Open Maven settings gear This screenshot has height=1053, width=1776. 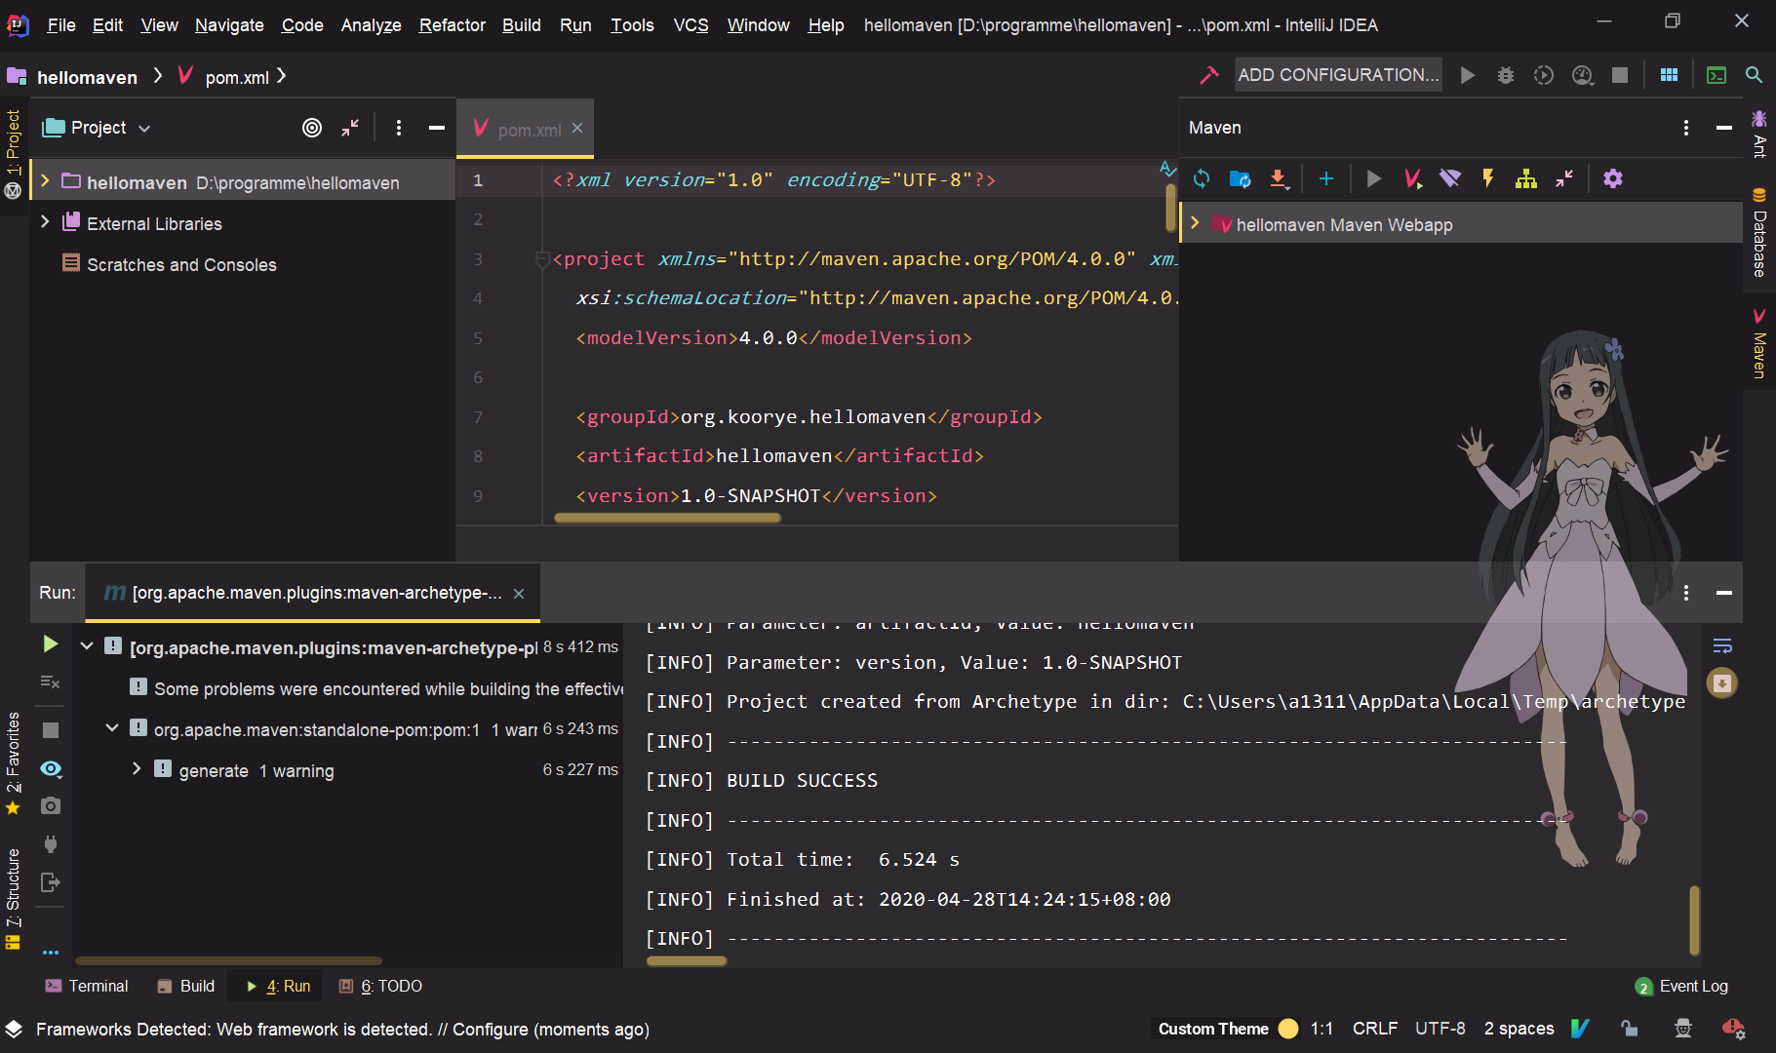click(1613, 178)
